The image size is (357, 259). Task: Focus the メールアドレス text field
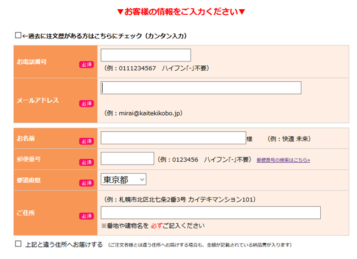201,88
